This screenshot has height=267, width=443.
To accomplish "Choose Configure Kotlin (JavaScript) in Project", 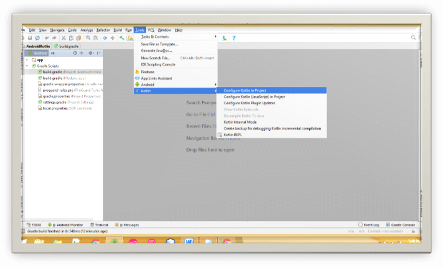I will [271, 97].
